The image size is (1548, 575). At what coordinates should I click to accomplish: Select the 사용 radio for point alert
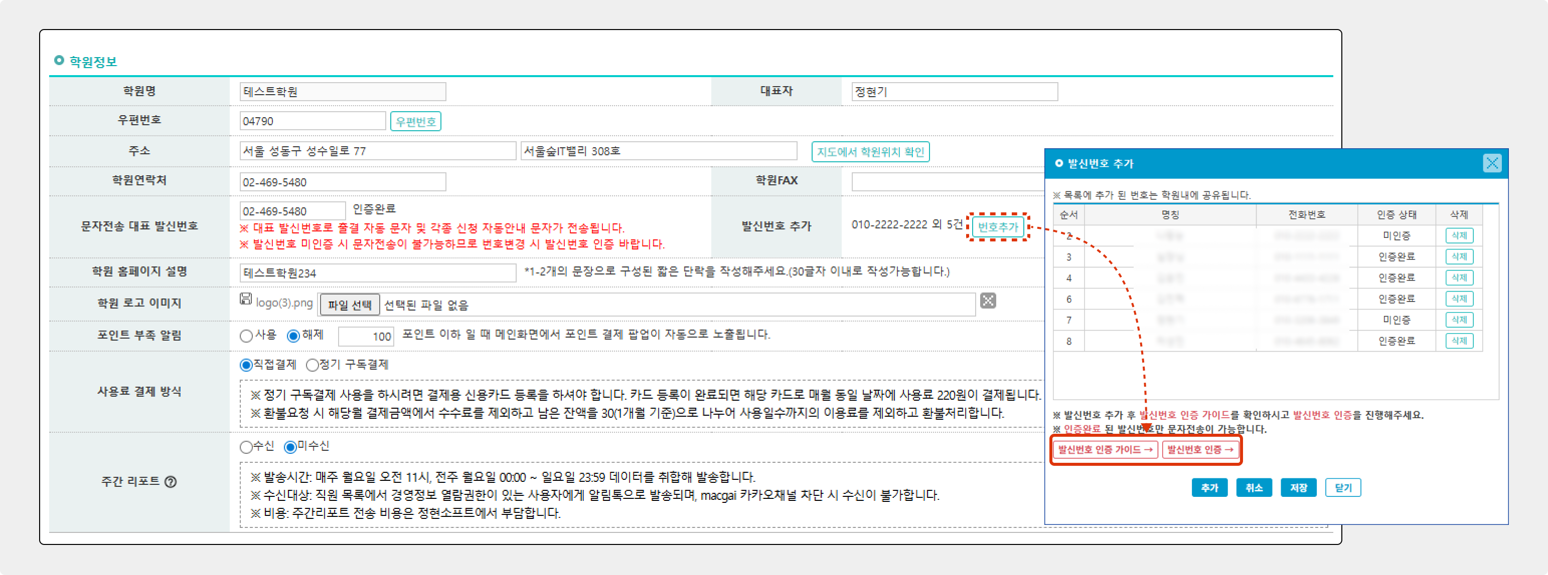(x=246, y=336)
